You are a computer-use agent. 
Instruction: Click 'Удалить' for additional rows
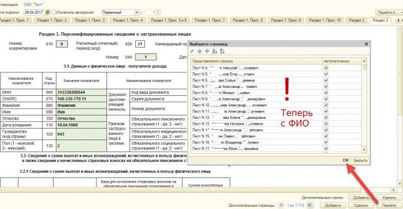pyautogui.click(x=389, y=198)
